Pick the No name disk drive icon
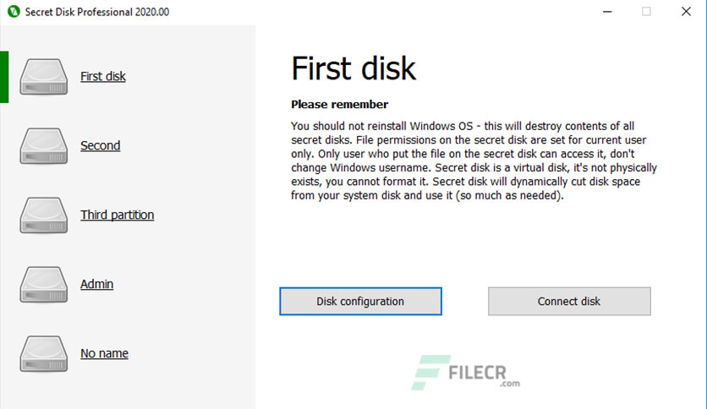Screen dimensions: 707x409 pos(44,353)
